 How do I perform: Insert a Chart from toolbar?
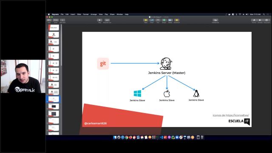pyautogui.click(x=152, y=20)
